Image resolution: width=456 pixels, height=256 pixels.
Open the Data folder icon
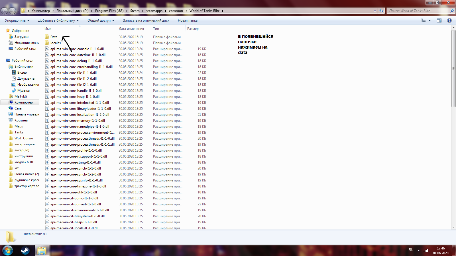(x=47, y=37)
